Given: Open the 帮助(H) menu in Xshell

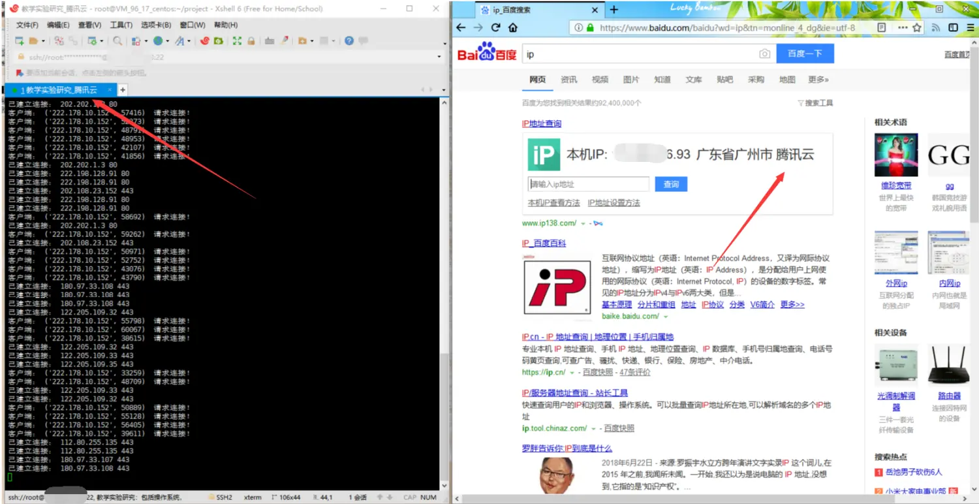Looking at the screenshot, I should click(226, 25).
